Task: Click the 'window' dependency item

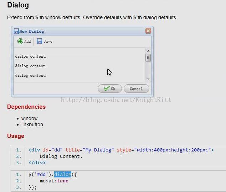Action: pos(29,118)
